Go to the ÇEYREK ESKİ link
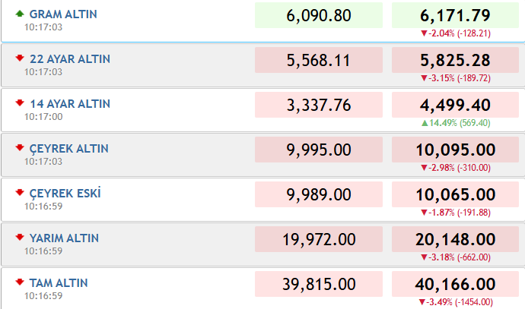Image resolution: width=525 pixels, height=309 pixels. (65, 194)
